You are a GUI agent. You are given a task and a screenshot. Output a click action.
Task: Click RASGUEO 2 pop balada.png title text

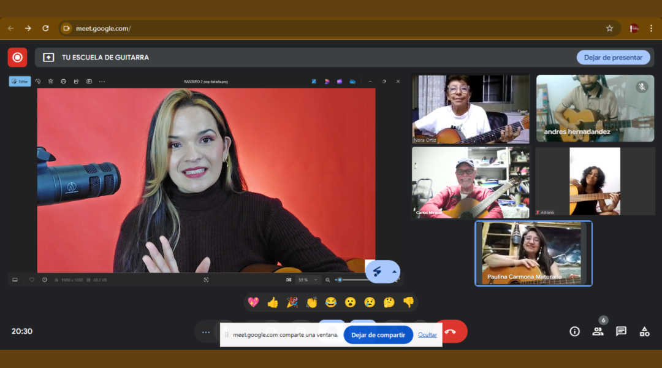click(206, 82)
